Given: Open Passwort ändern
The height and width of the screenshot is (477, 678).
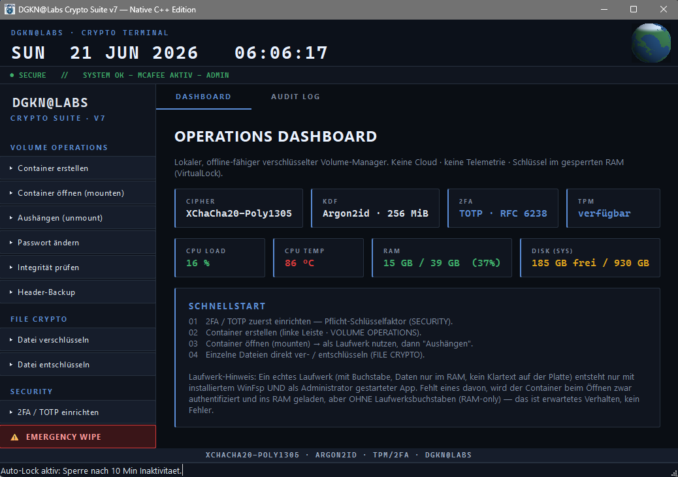Looking at the screenshot, I should point(78,242).
